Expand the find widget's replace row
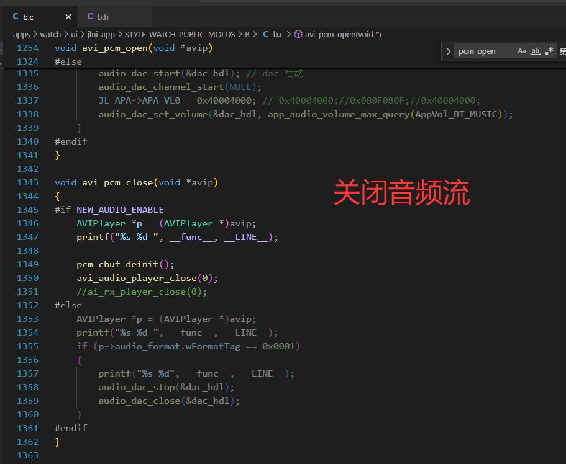This screenshot has width=566, height=464. (449, 51)
